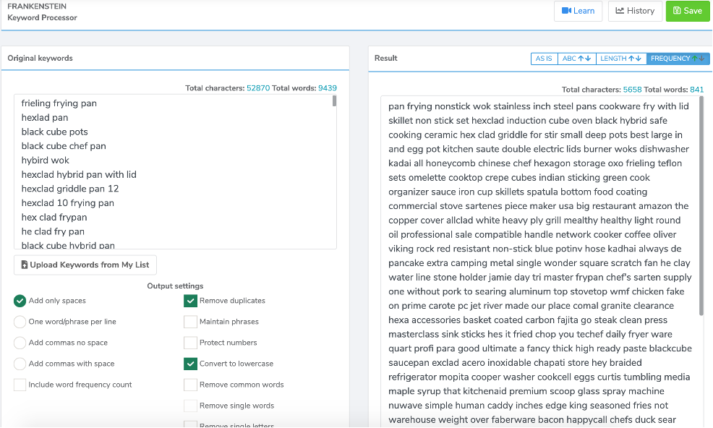The width and height of the screenshot is (713, 428).
Task: Enable Remove common words
Action: click(190, 385)
